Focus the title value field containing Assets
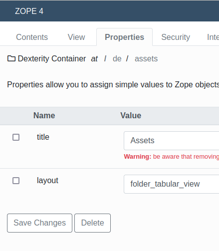Viewport: 219px width, 251px height. pyautogui.click(x=172, y=141)
